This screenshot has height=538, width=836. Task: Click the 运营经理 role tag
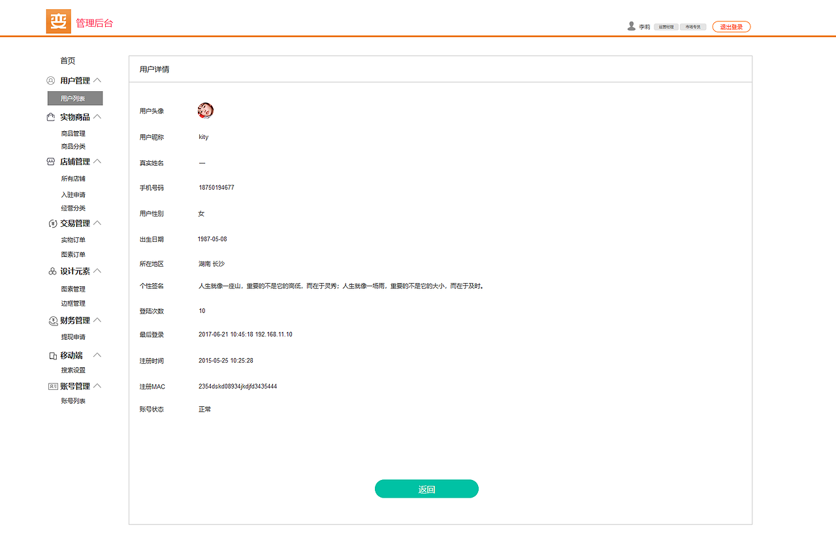tap(666, 27)
